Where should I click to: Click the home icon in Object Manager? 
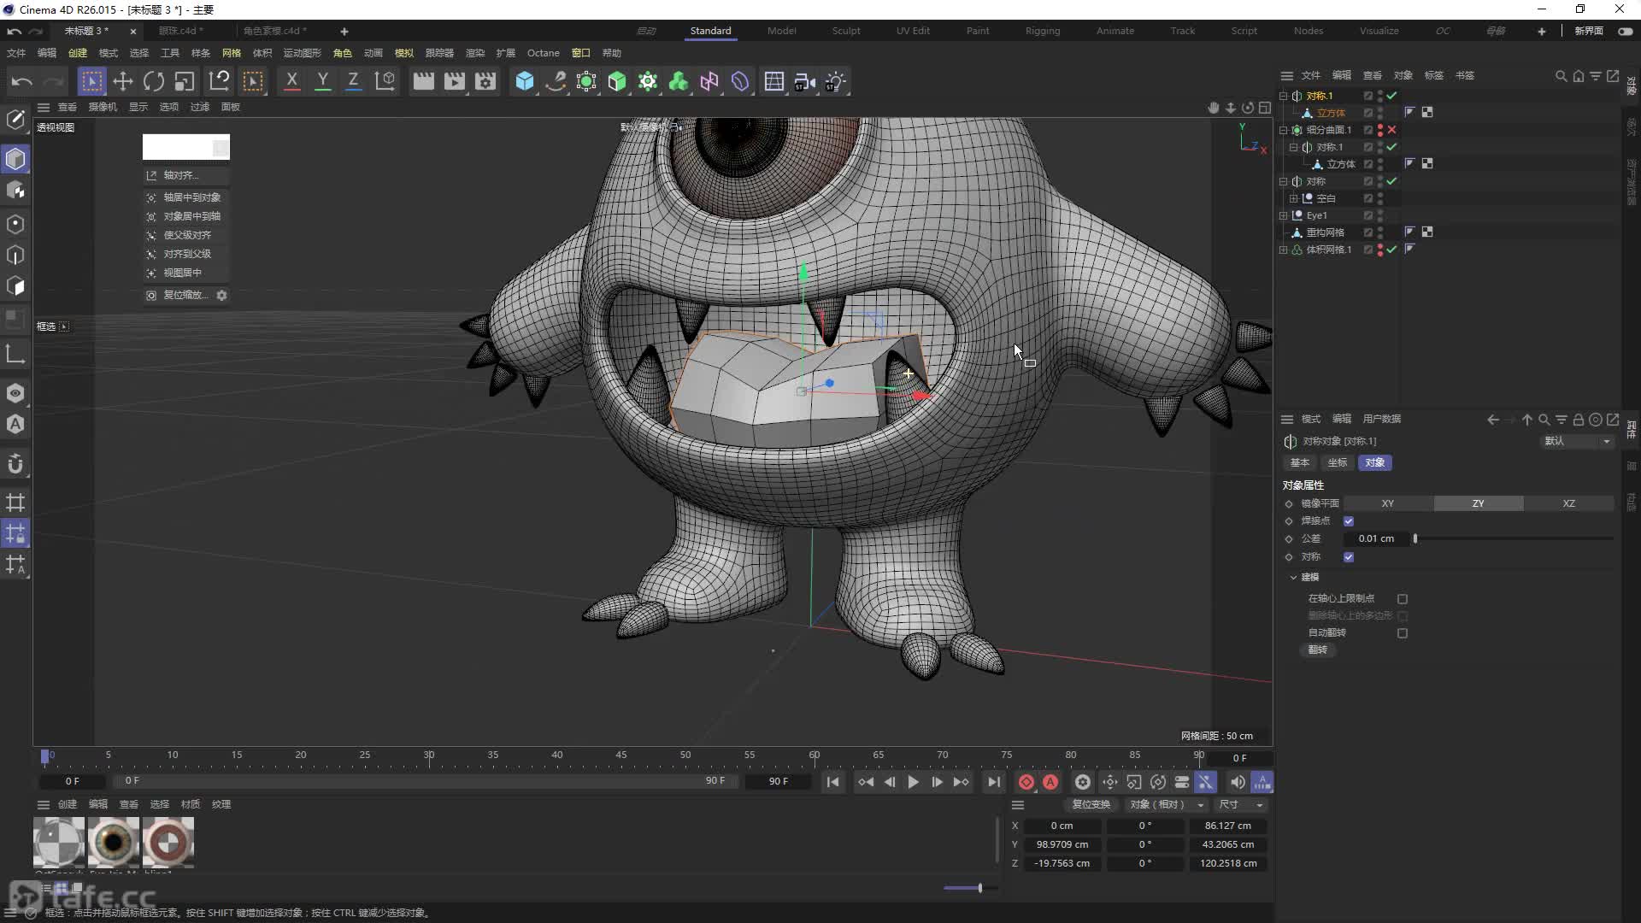1578,76
